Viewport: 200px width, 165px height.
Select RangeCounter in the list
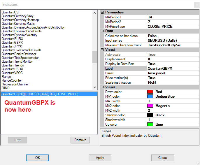point(12,80)
